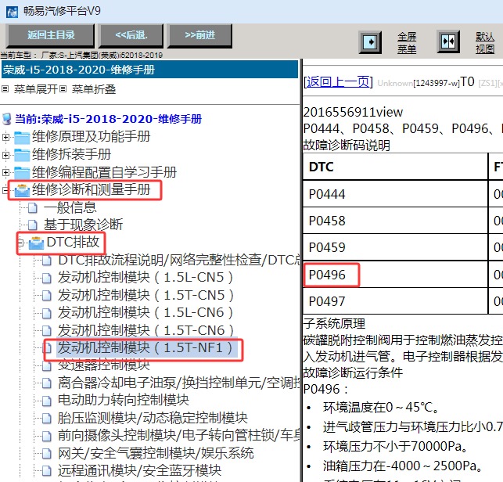Click folder icon of 维修编程配置自学习手册
This screenshot has width=503, height=482.
tap(22, 173)
